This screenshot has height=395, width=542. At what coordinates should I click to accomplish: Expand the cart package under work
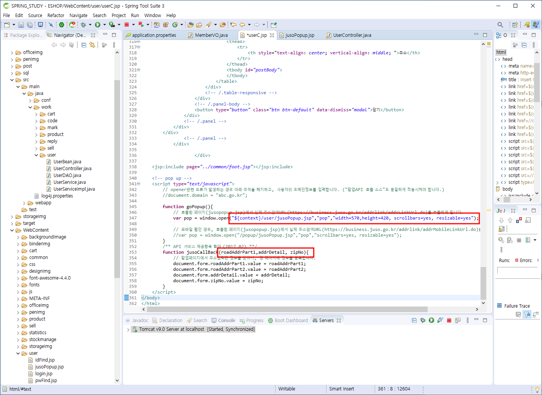tap(36, 114)
